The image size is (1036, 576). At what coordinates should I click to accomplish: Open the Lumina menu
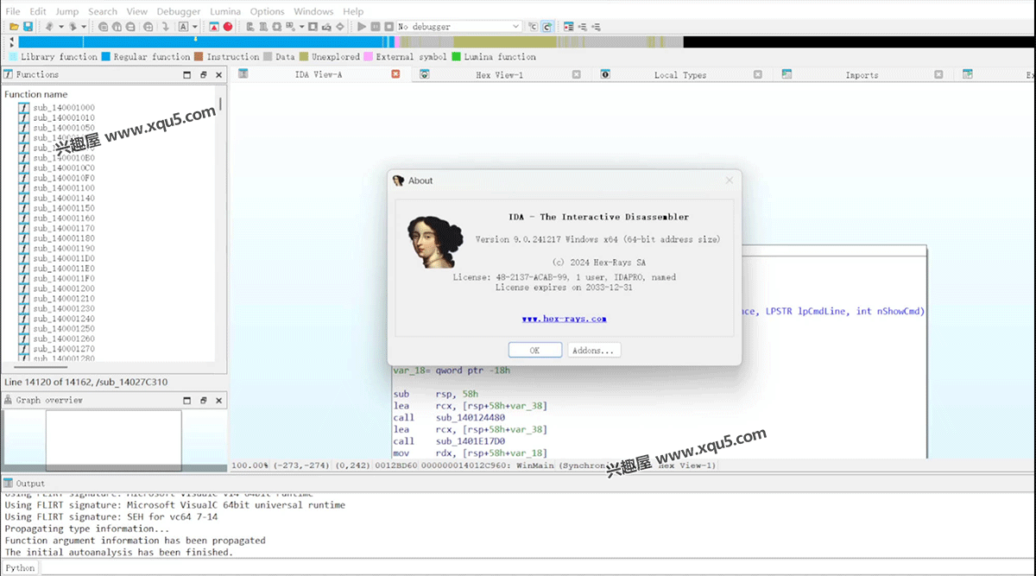point(225,11)
